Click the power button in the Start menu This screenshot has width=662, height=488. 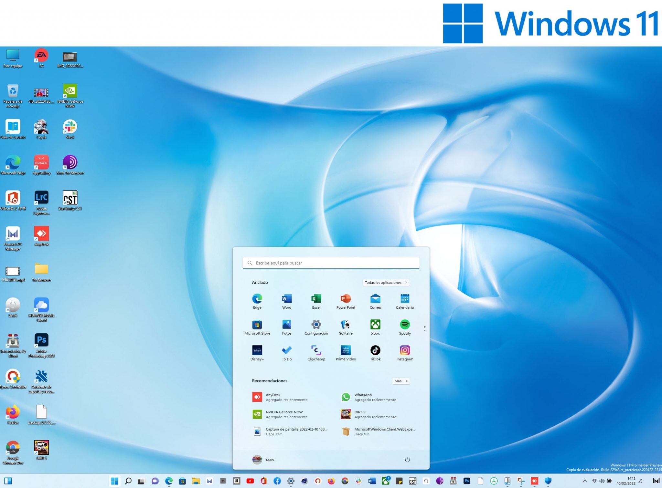407,460
